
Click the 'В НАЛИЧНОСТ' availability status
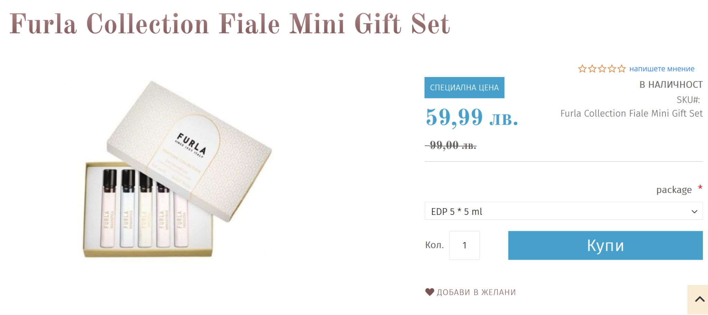(x=671, y=85)
